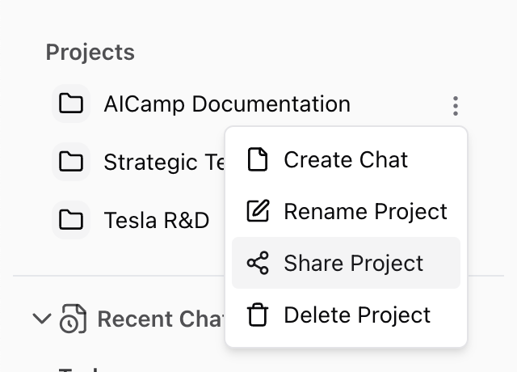Choose the Rename Project menu entry
The height and width of the screenshot is (372, 517).
365,212
